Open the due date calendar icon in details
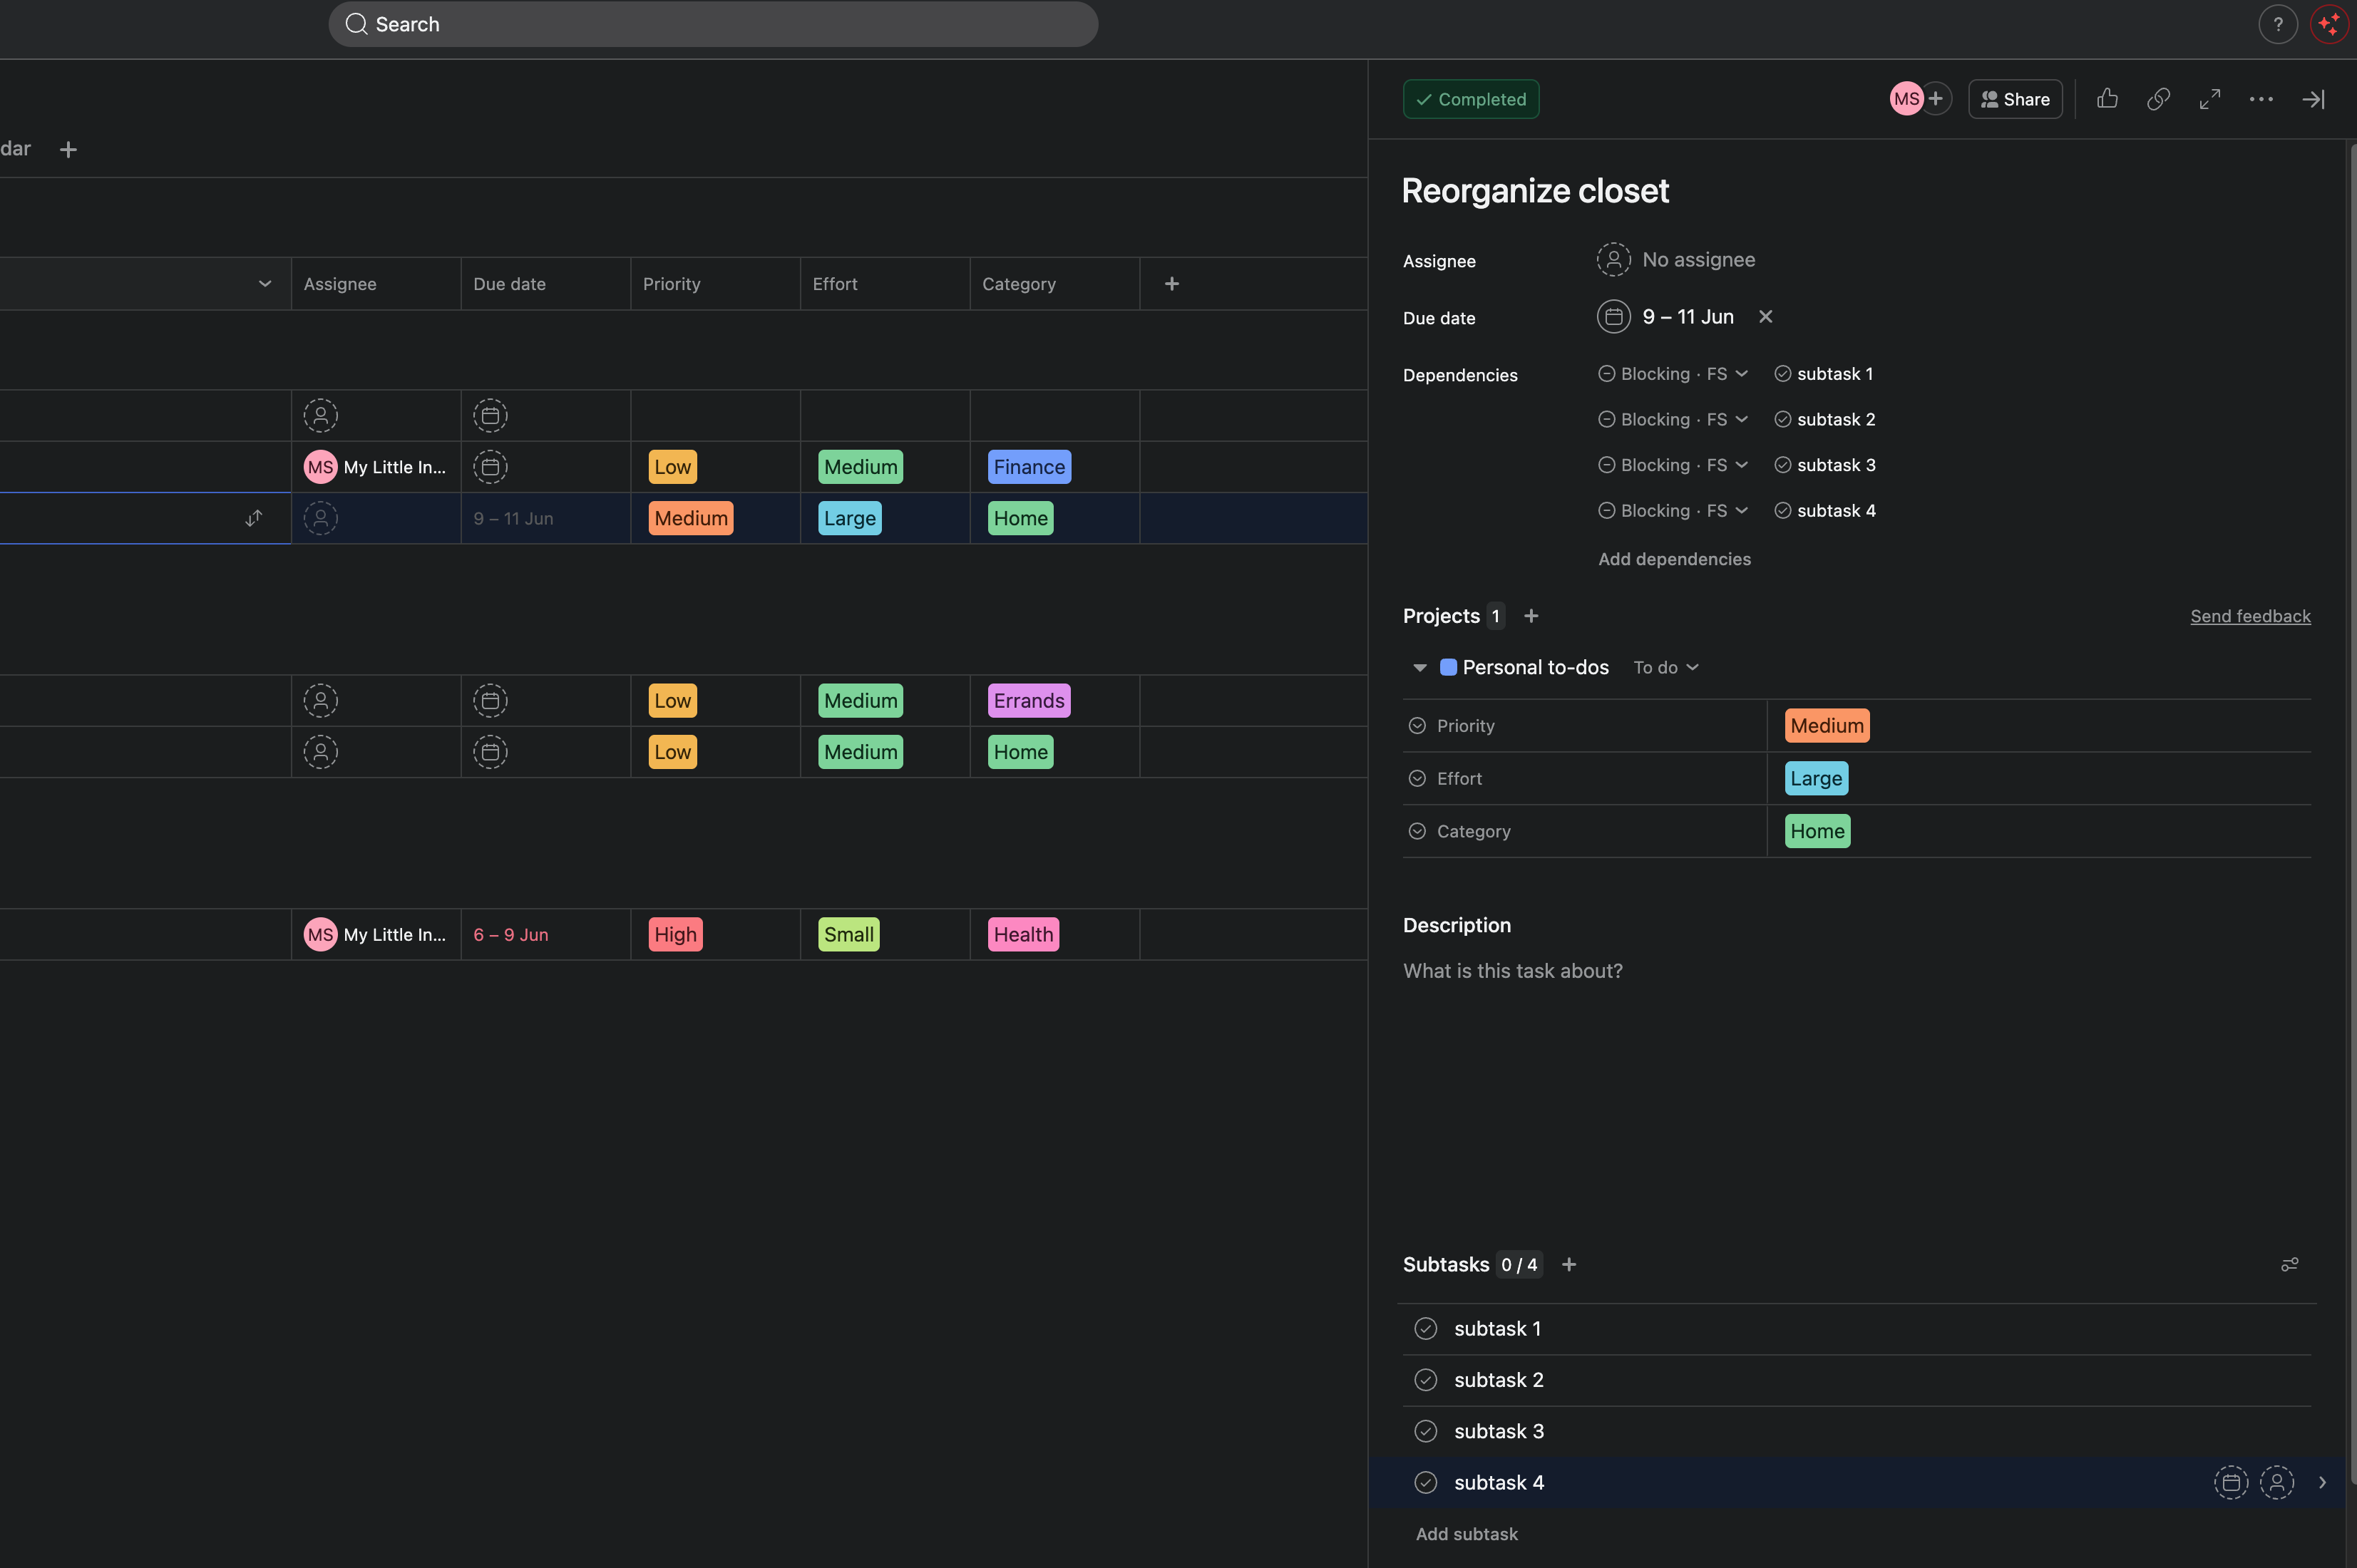Image resolution: width=2357 pixels, height=1568 pixels. click(x=1613, y=317)
